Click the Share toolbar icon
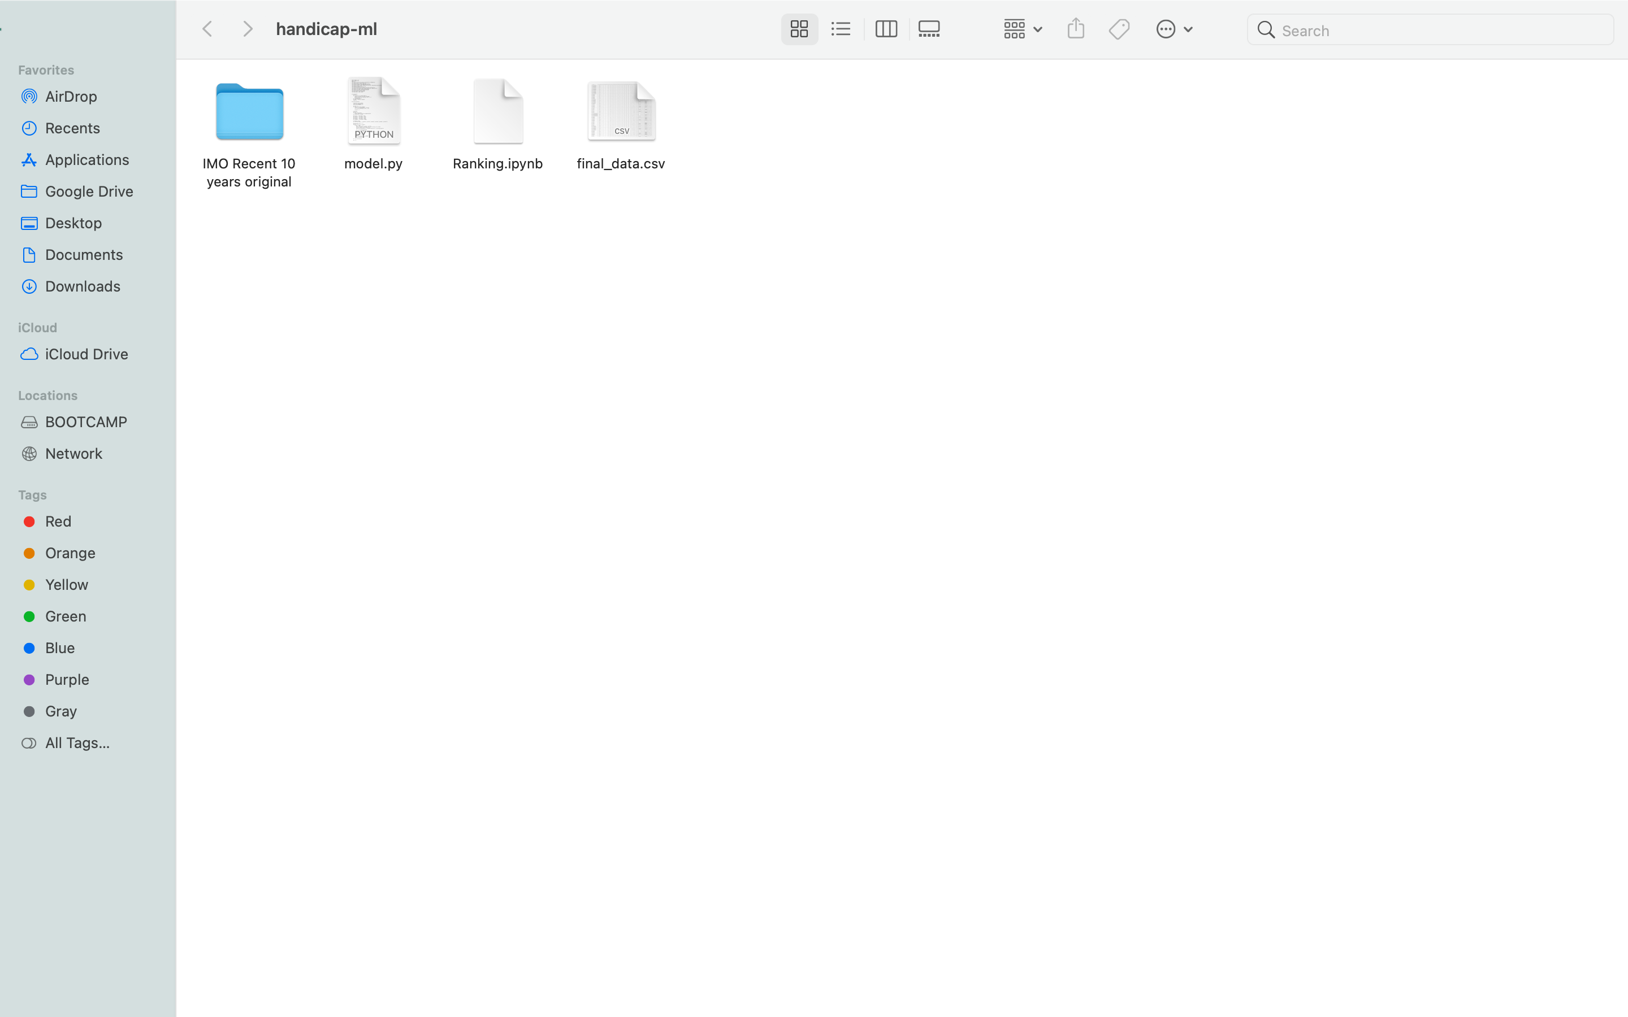Viewport: 1628px width, 1017px height. click(x=1076, y=29)
